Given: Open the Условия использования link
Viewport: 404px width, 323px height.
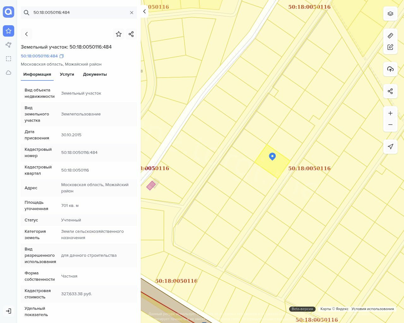Looking at the screenshot, I should (x=372, y=309).
